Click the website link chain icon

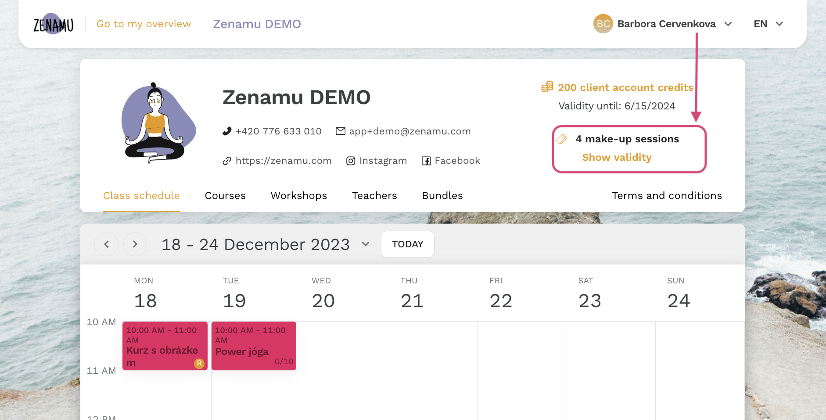[x=227, y=161]
